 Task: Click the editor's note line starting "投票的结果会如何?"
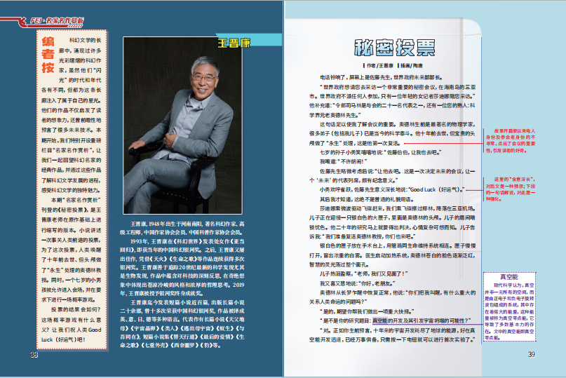[x=76, y=309]
